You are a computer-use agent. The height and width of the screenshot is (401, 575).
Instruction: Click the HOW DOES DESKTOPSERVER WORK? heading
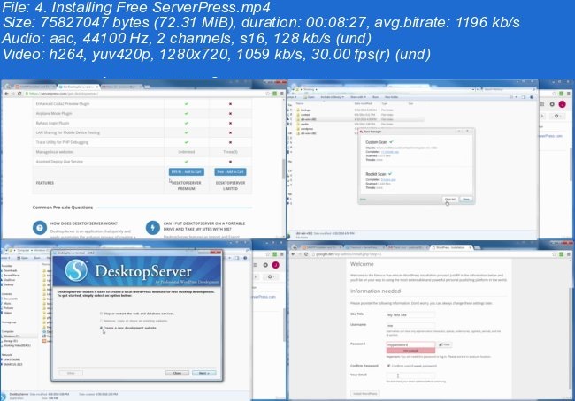pos(84,223)
